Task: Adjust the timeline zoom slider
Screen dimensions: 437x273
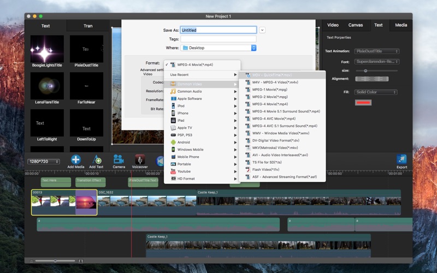Action: [55, 261]
